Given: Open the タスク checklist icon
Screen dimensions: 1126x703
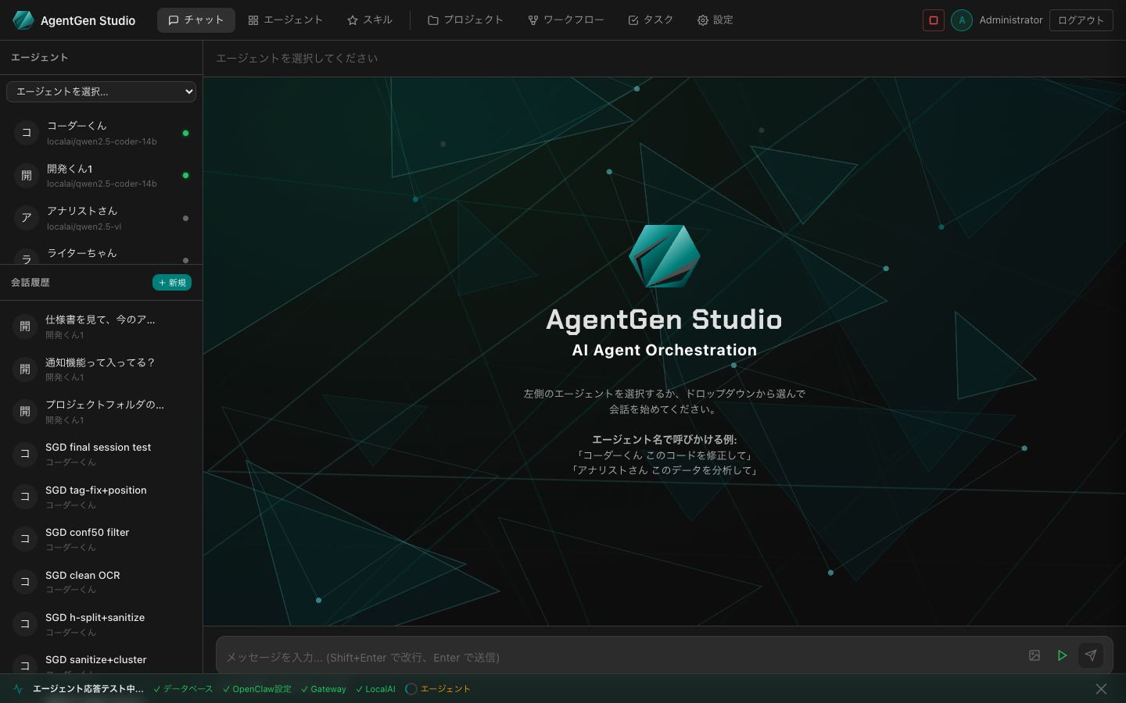Looking at the screenshot, I should [x=633, y=20].
